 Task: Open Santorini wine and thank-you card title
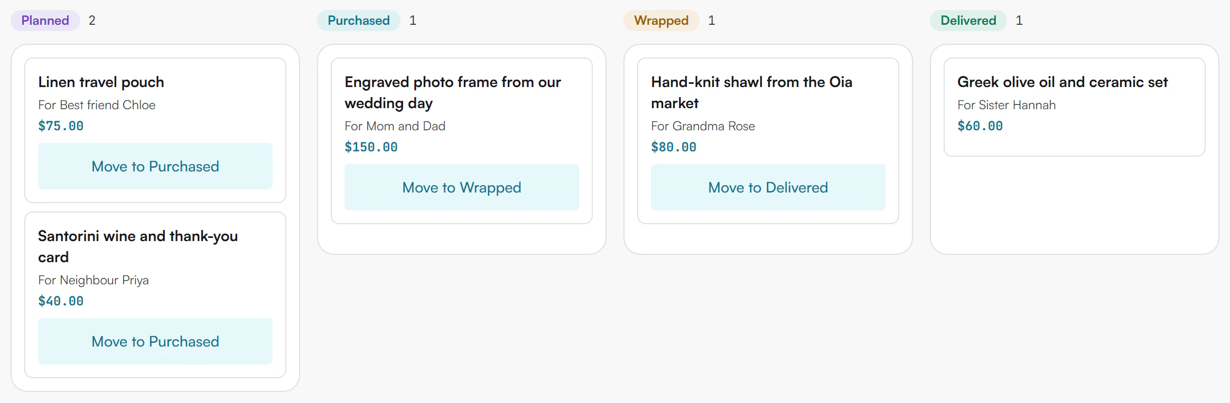[138, 246]
